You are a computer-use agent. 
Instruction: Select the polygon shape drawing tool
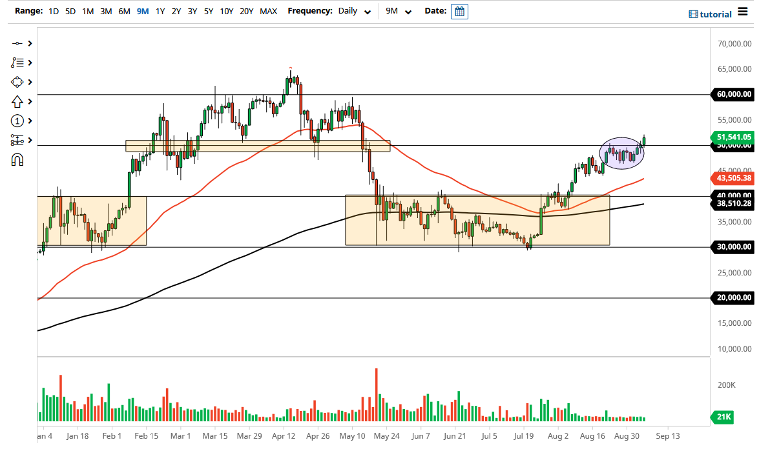[x=17, y=82]
